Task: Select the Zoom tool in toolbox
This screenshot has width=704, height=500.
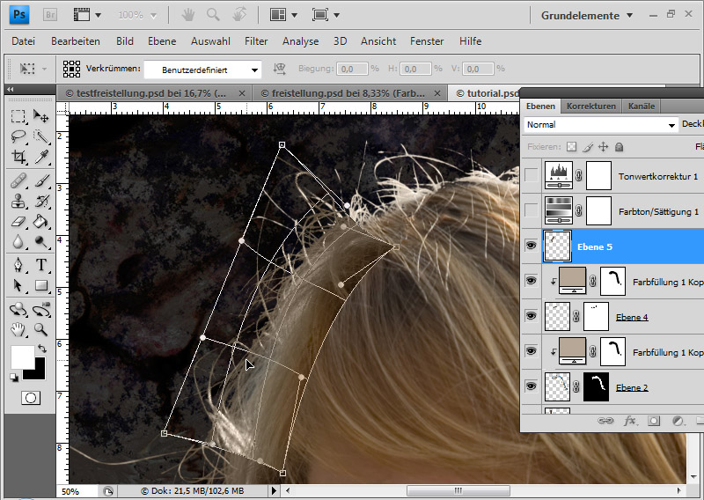Action: (x=40, y=329)
